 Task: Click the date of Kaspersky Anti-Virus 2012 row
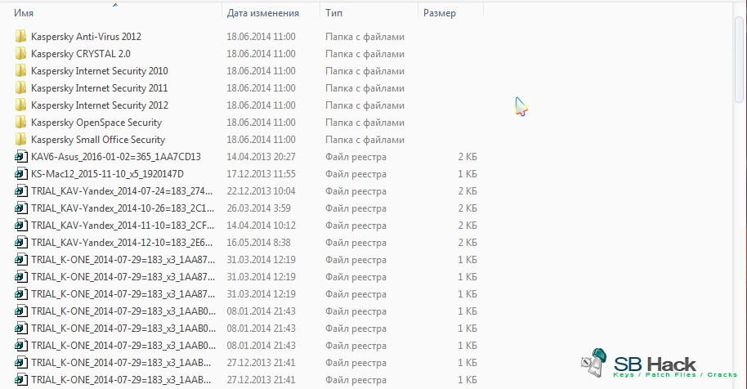261,37
